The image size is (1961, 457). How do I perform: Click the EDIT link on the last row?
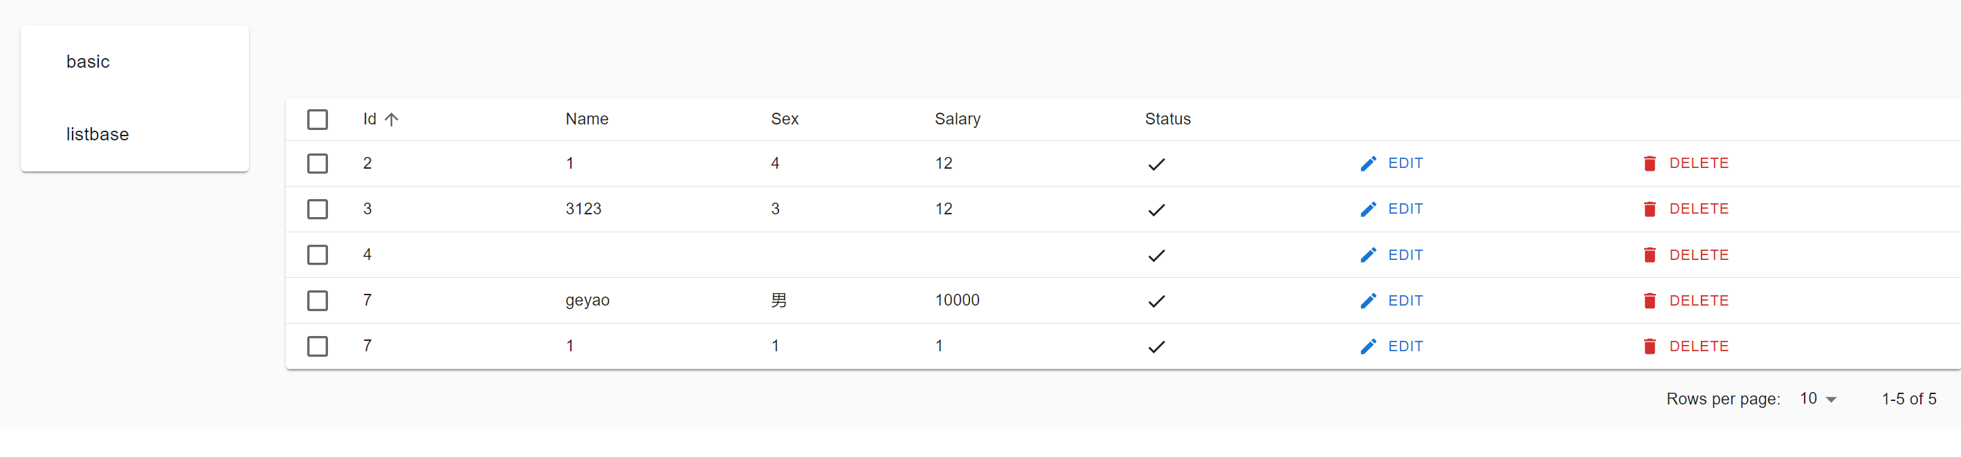[1405, 346]
